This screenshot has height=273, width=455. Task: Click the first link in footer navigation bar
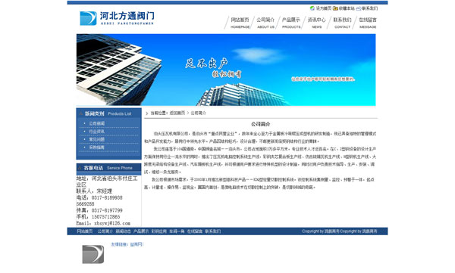coord(85,231)
